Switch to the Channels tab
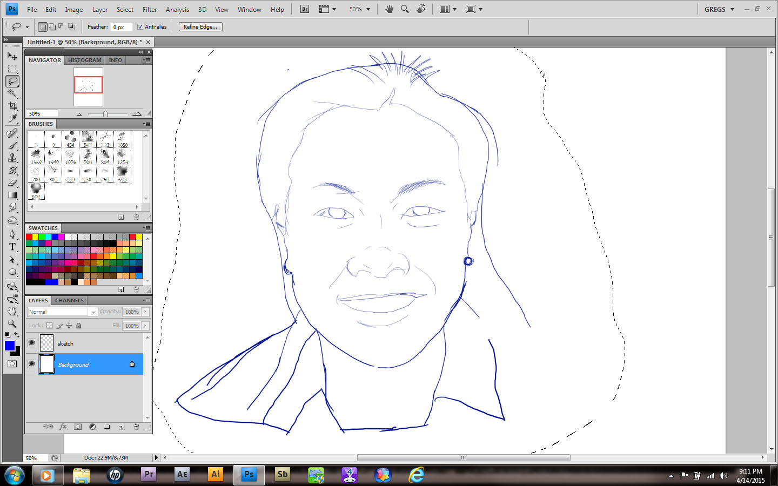Viewport: 778px width, 486px height. 69,300
